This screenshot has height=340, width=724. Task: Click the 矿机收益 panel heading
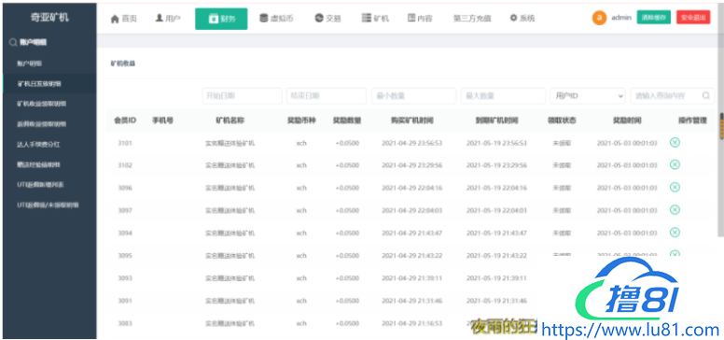coord(123,64)
